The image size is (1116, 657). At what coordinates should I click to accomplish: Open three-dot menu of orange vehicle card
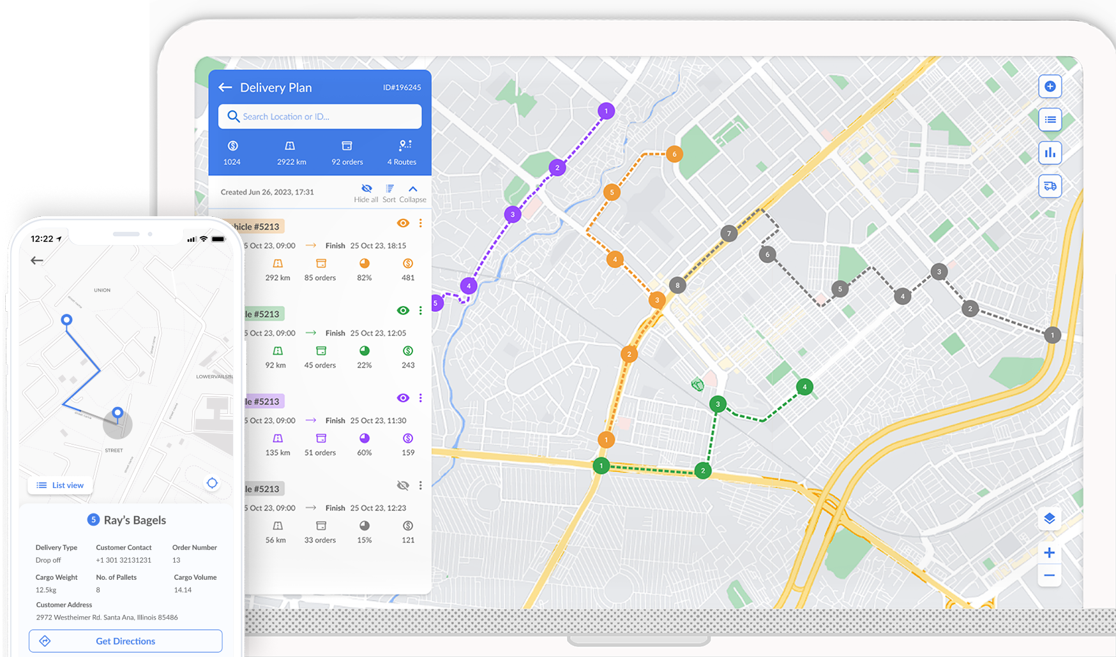[x=421, y=223]
